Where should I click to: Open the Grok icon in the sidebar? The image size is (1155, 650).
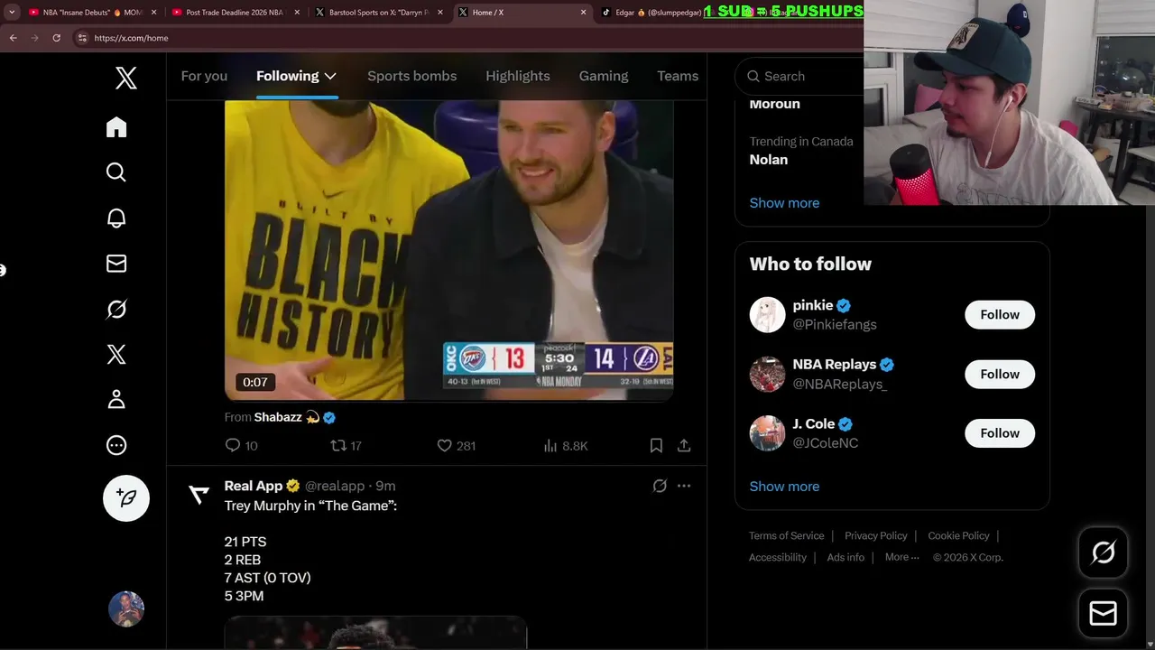[x=116, y=310]
